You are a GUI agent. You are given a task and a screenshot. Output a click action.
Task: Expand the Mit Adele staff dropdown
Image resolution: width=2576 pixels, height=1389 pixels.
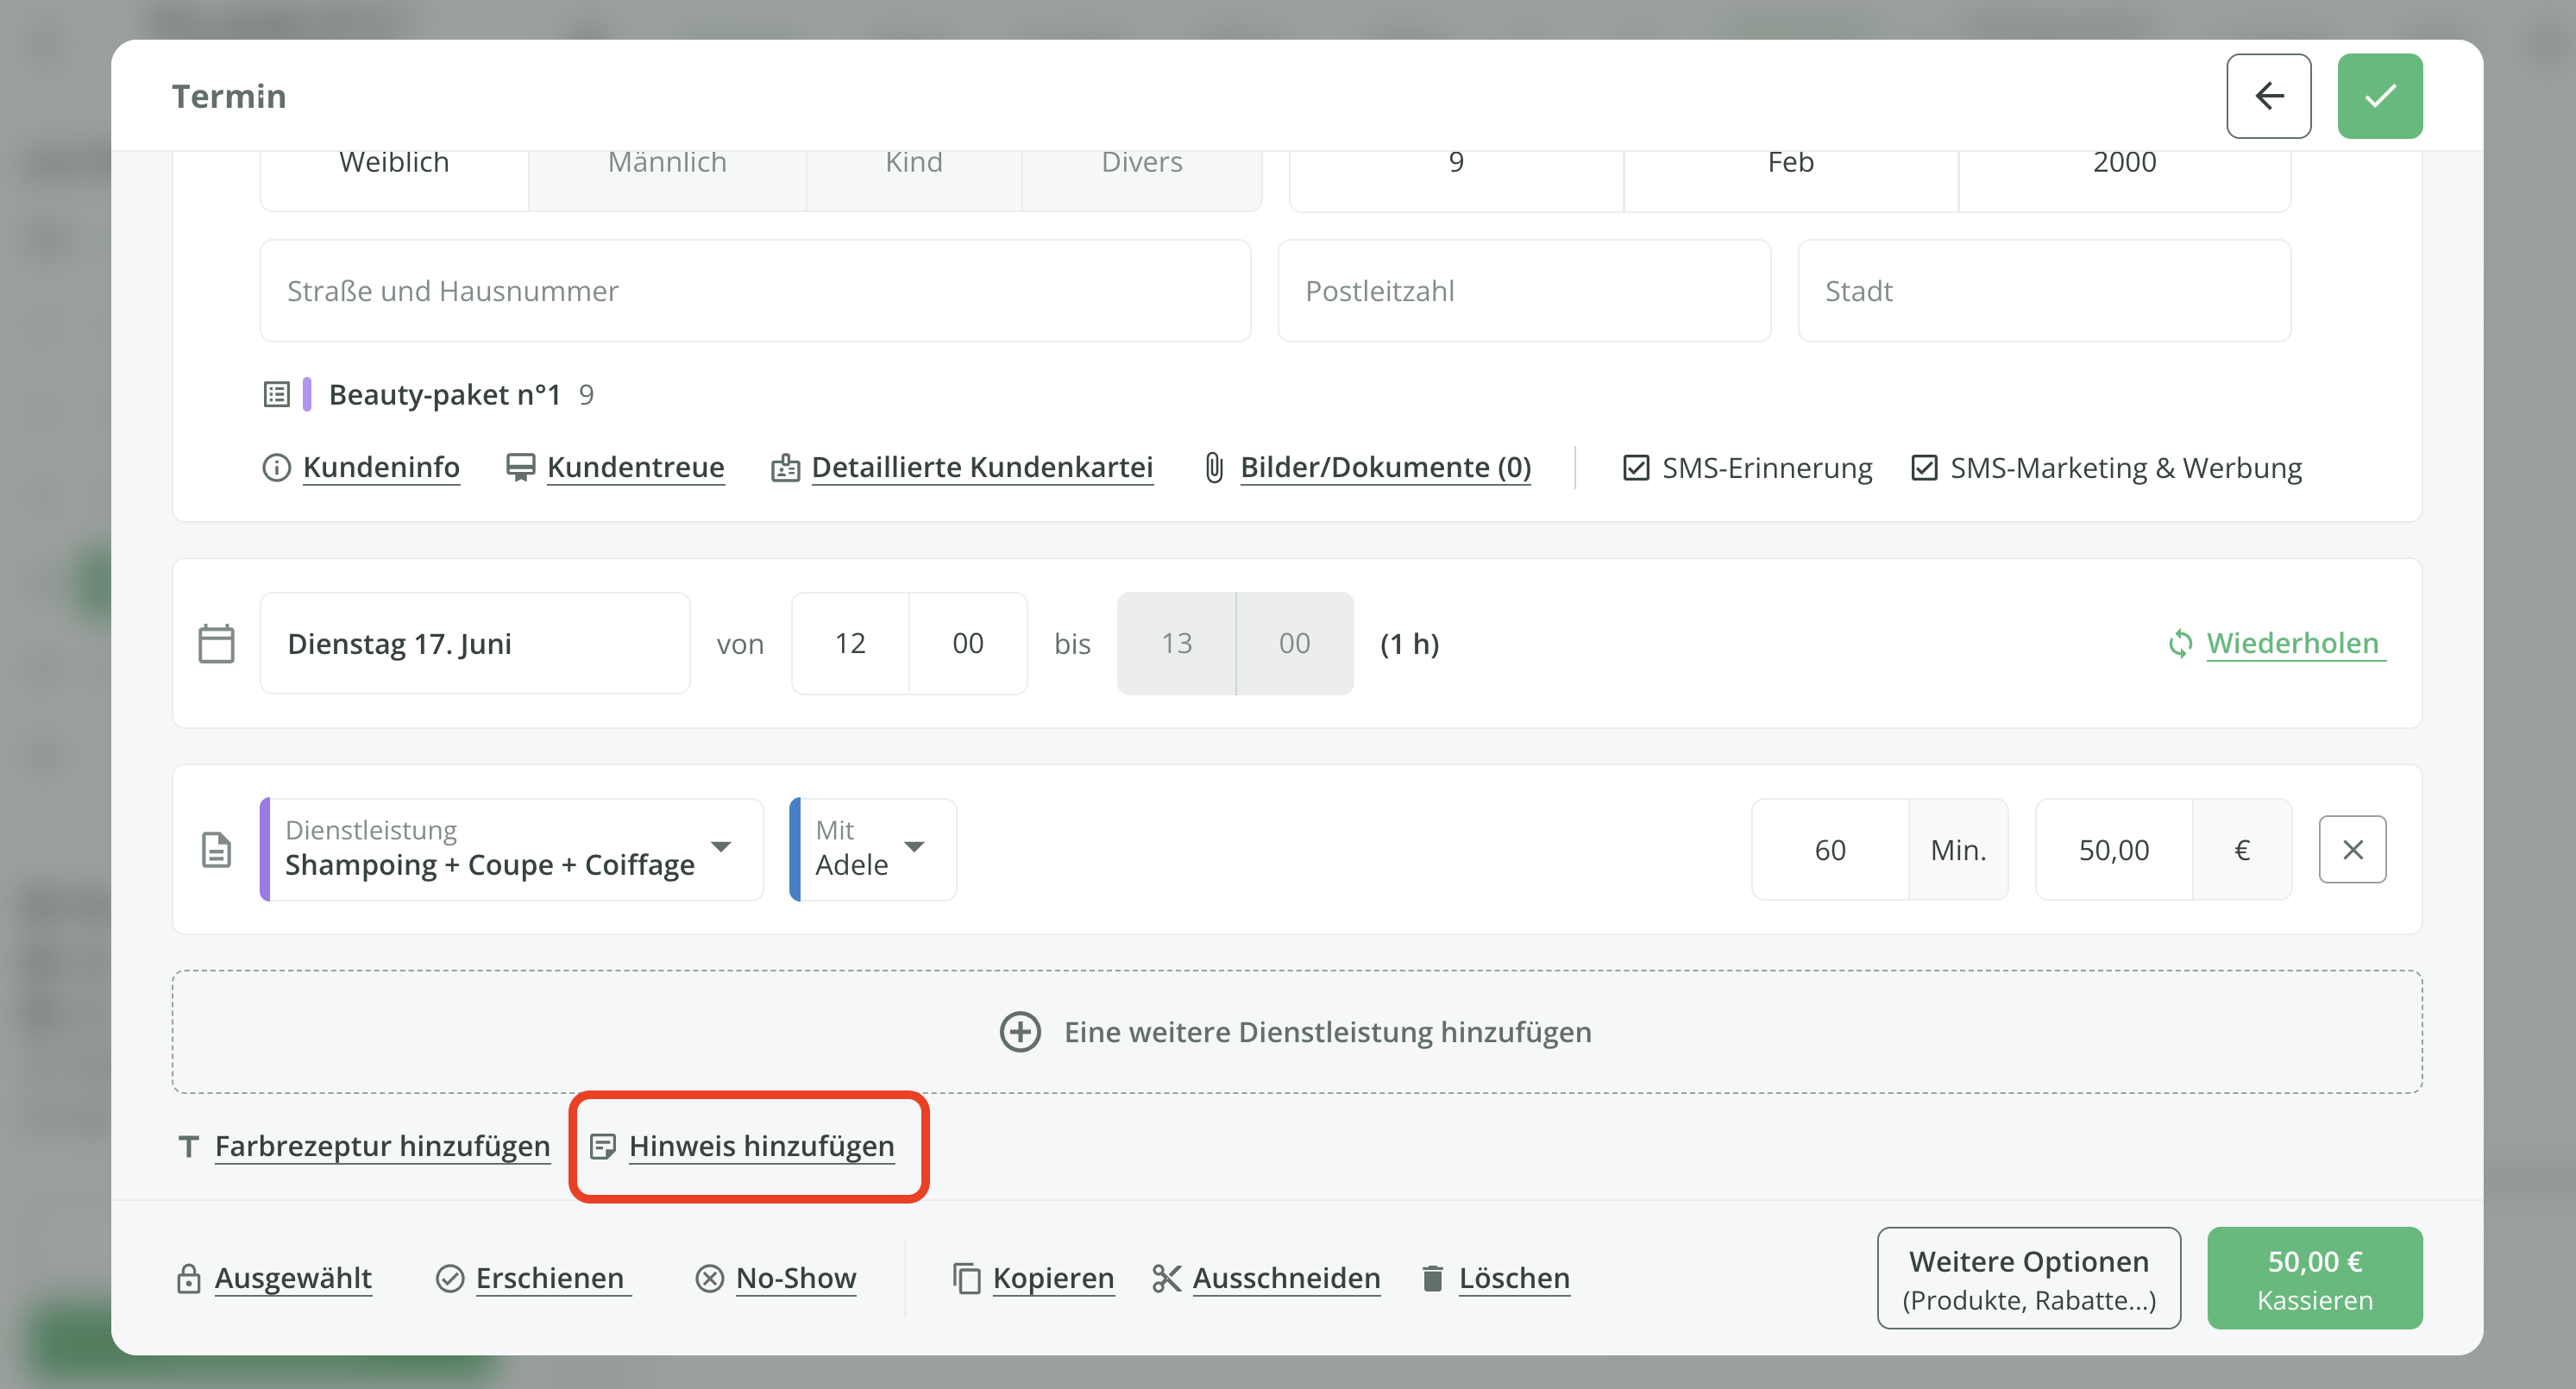[x=872, y=849]
